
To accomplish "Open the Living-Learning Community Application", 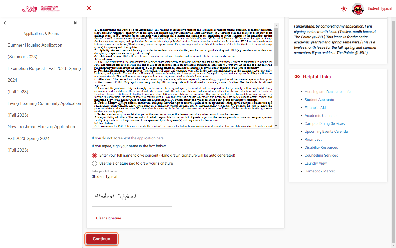I will pyautogui.click(x=44, y=109).
